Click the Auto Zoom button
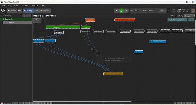Viewport: 196px width, 105px height. pyautogui.click(x=182, y=20)
